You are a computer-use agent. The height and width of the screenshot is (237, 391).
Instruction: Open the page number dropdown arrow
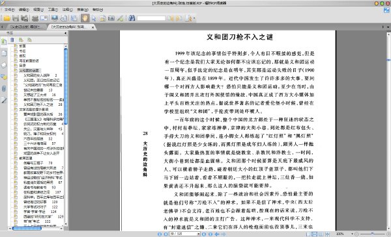pyautogui.click(x=199, y=234)
